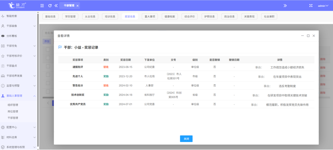Collapse the 基础人事管理 menu chevron
Image resolution: width=333 pixels, height=150 pixels.
pyautogui.click(x=34, y=96)
